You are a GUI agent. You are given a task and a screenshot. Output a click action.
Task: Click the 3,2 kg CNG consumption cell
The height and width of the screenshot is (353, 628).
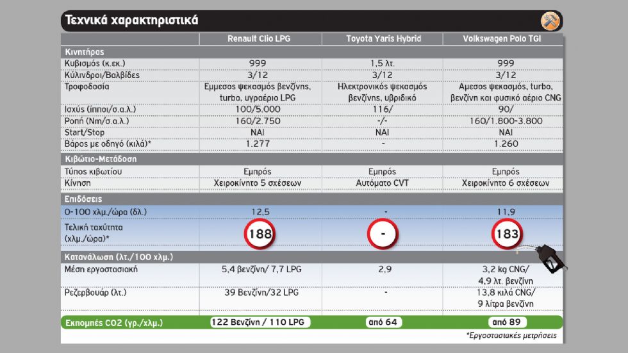(506, 275)
